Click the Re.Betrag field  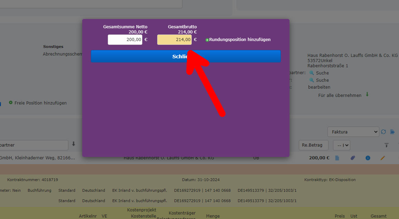(x=313, y=145)
